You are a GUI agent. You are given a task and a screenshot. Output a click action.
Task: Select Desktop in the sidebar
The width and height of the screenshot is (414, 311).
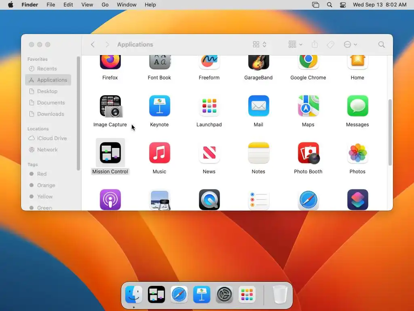coord(48,91)
